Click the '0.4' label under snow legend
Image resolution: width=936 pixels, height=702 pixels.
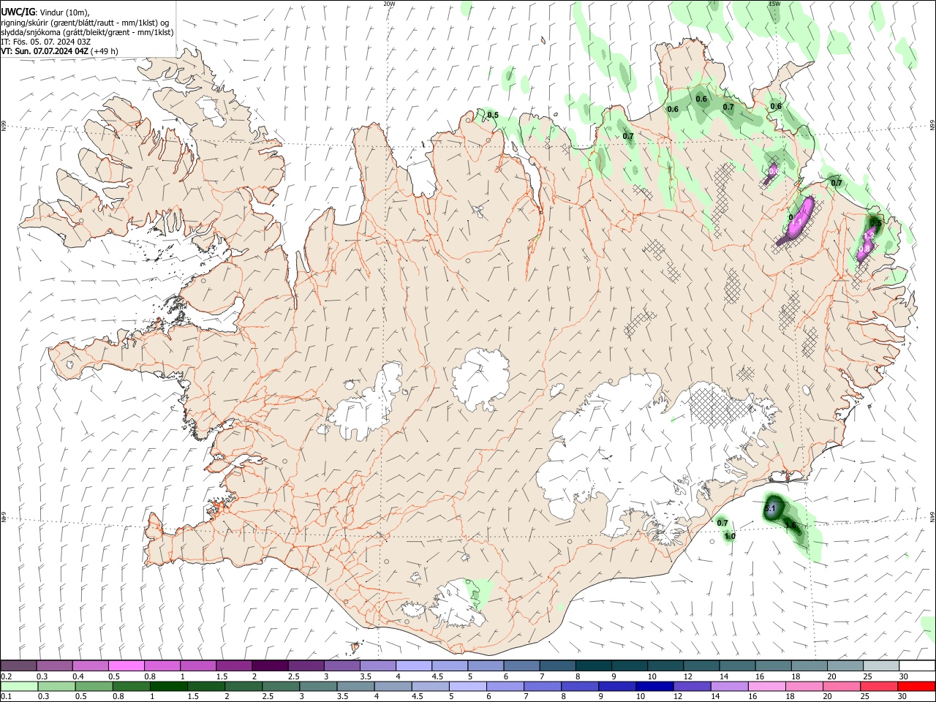coord(78,676)
